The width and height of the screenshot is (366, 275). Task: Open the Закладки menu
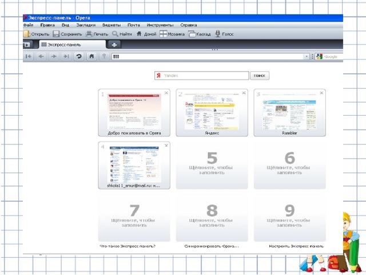[x=86, y=25]
